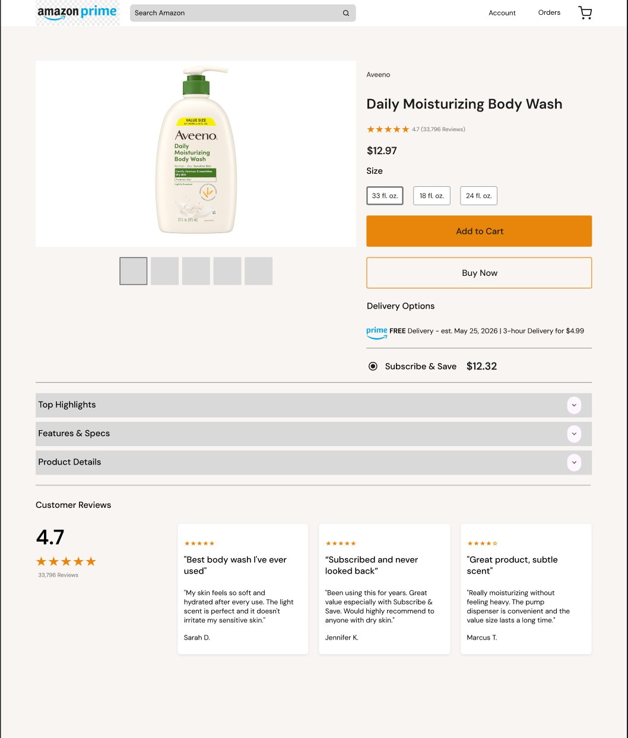628x738 pixels.
Task: Choose the 24 fl. oz. size option
Action: tap(478, 196)
